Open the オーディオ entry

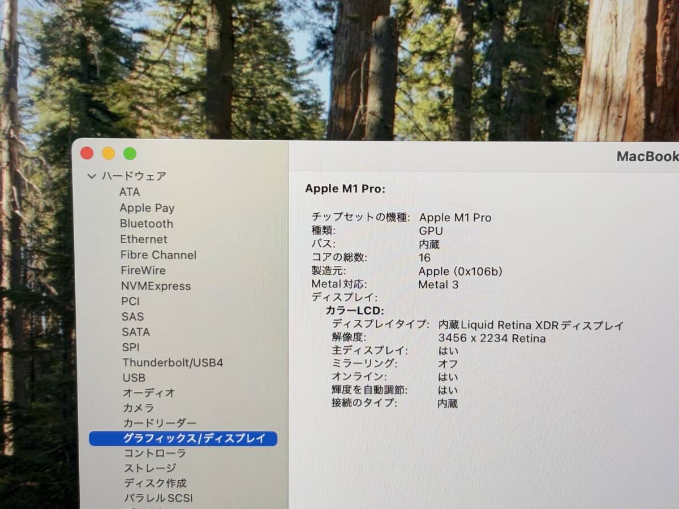149,392
